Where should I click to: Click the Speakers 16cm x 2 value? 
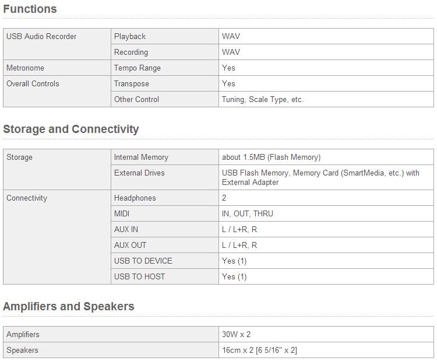click(x=259, y=350)
